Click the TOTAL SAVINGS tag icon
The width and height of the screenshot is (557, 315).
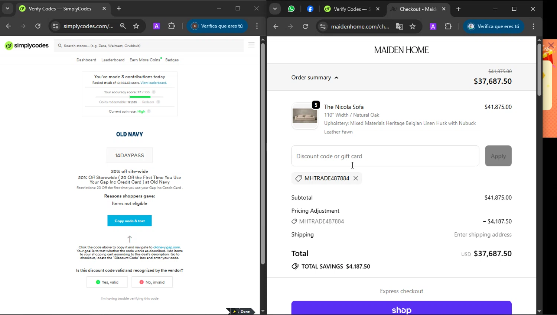tap(295, 266)
